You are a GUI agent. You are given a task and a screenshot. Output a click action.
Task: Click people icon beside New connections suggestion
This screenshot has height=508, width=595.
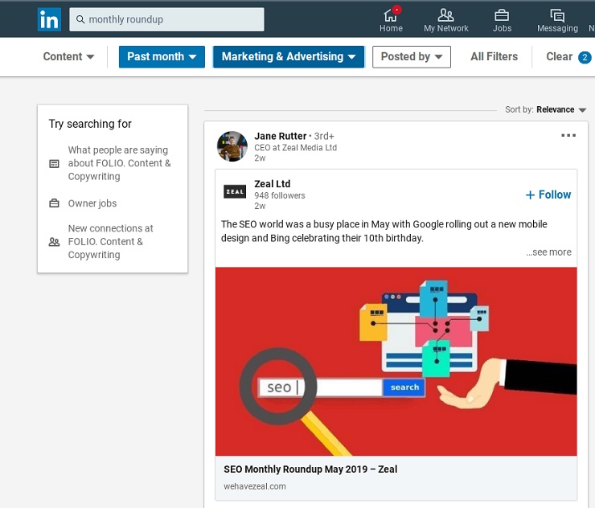(54, 242)
